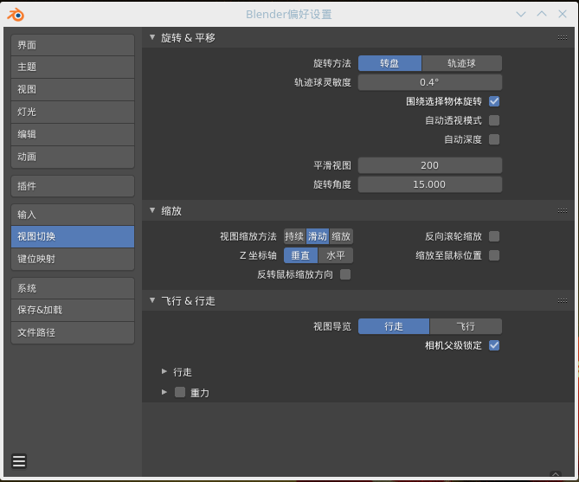Enable 自动深度 checkbox
579x482 pixels.
click(494, 139)
